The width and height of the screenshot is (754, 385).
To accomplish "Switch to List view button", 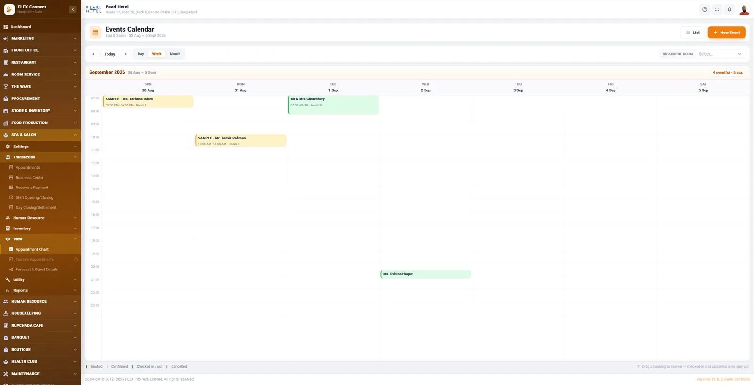I will [693, 33].
